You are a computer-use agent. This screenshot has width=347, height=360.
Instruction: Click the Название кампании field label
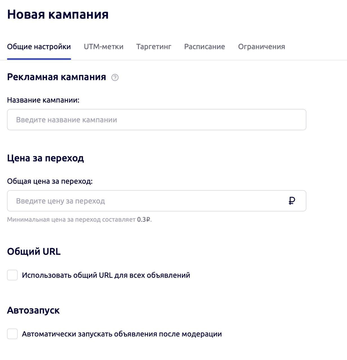[43, 100]
